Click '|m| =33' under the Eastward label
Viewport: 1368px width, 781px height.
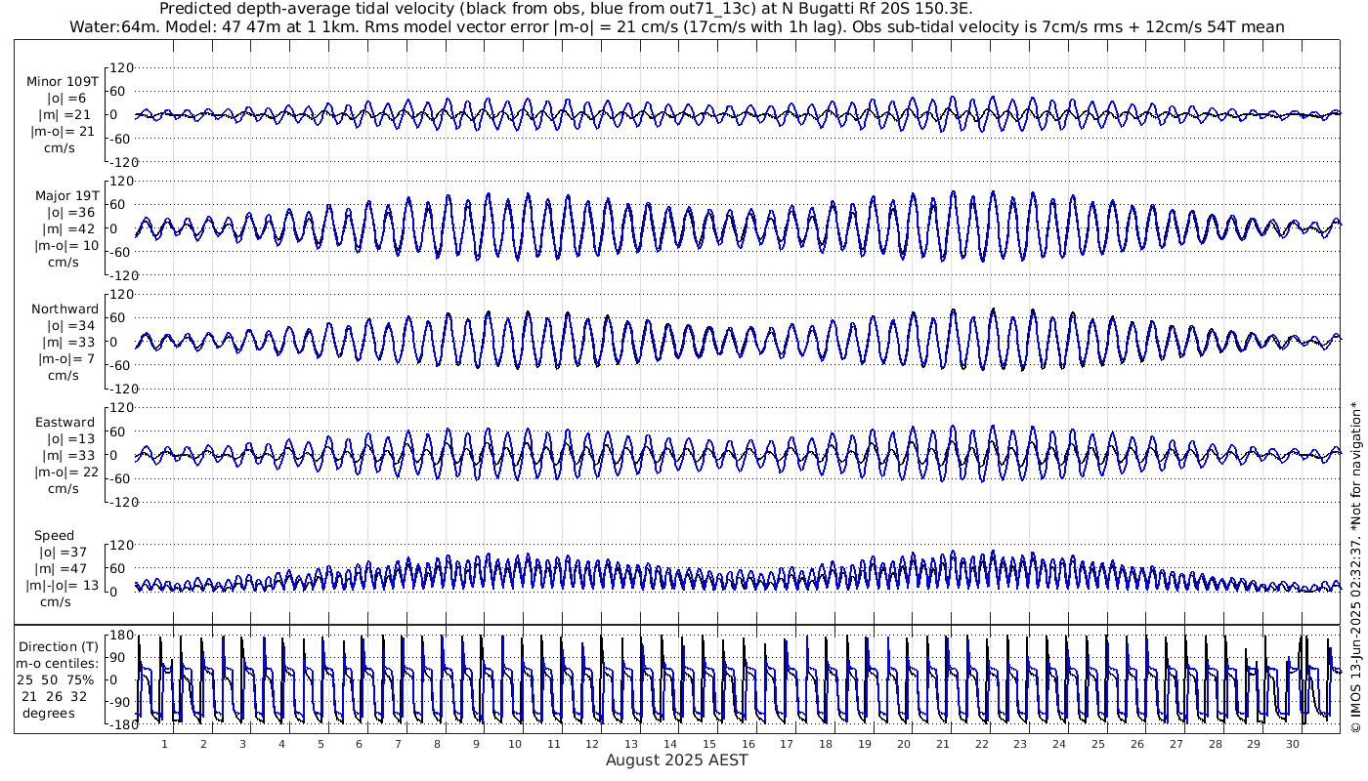point(66,455)
